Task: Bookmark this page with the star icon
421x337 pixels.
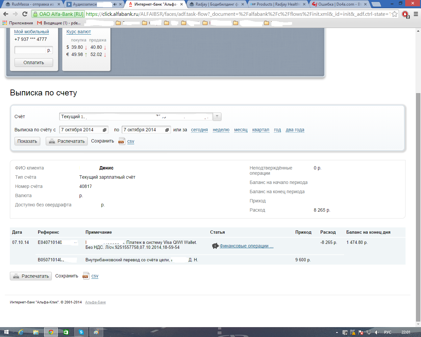Action: point(394,14)
